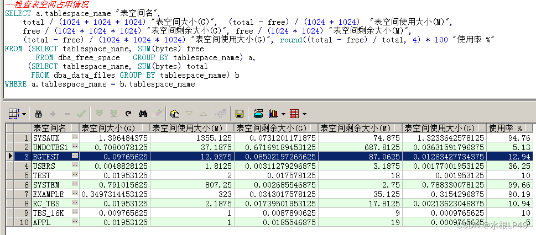Click cell value 687.8125 in UNDOTBS1 row
The image size is (536, 235).
pos(360,147)
